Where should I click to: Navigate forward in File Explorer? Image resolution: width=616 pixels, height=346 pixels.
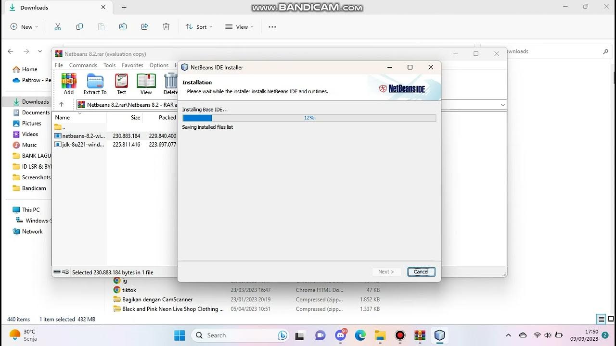26,51
